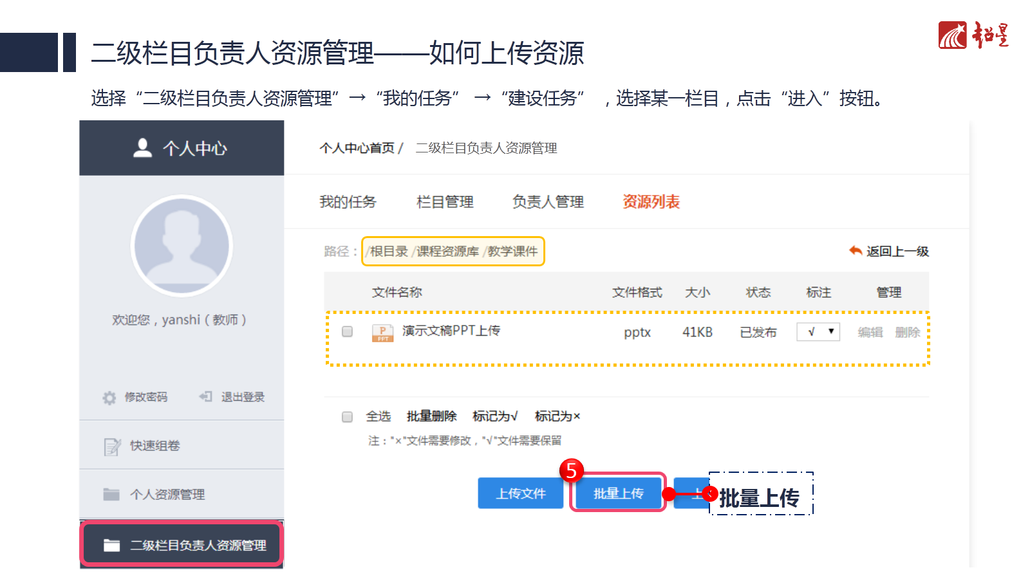Click the 上传文件 button
Screen dimensions: 1030x579
[x=521, y=493]
